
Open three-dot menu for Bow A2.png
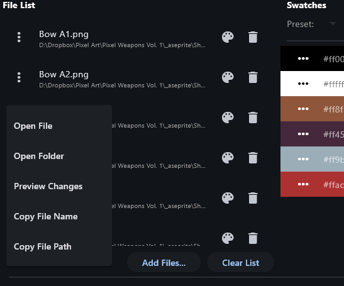[x=19, y=77]
